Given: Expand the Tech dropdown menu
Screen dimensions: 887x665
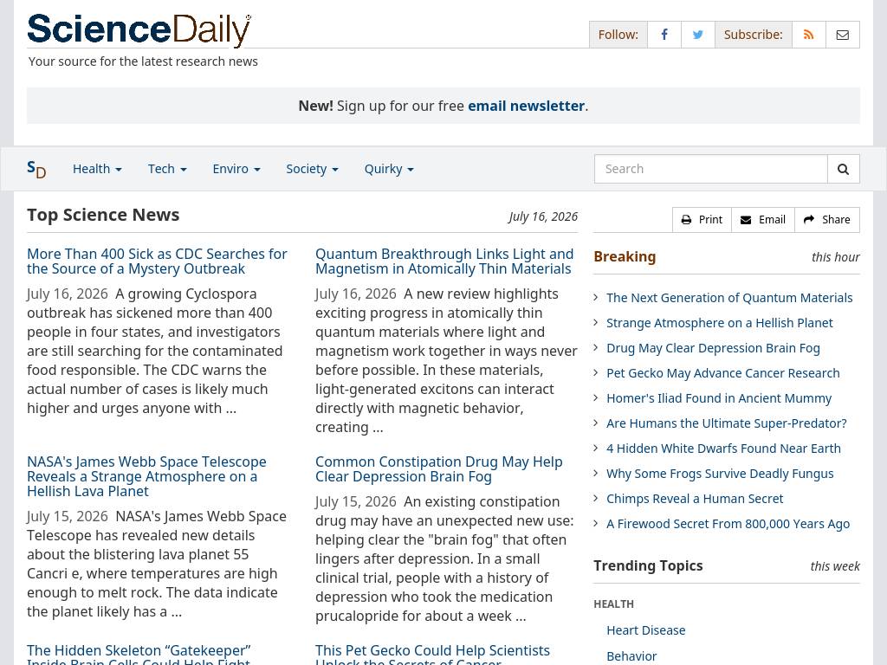Looking at the screenshot, I should click(167, 169).
